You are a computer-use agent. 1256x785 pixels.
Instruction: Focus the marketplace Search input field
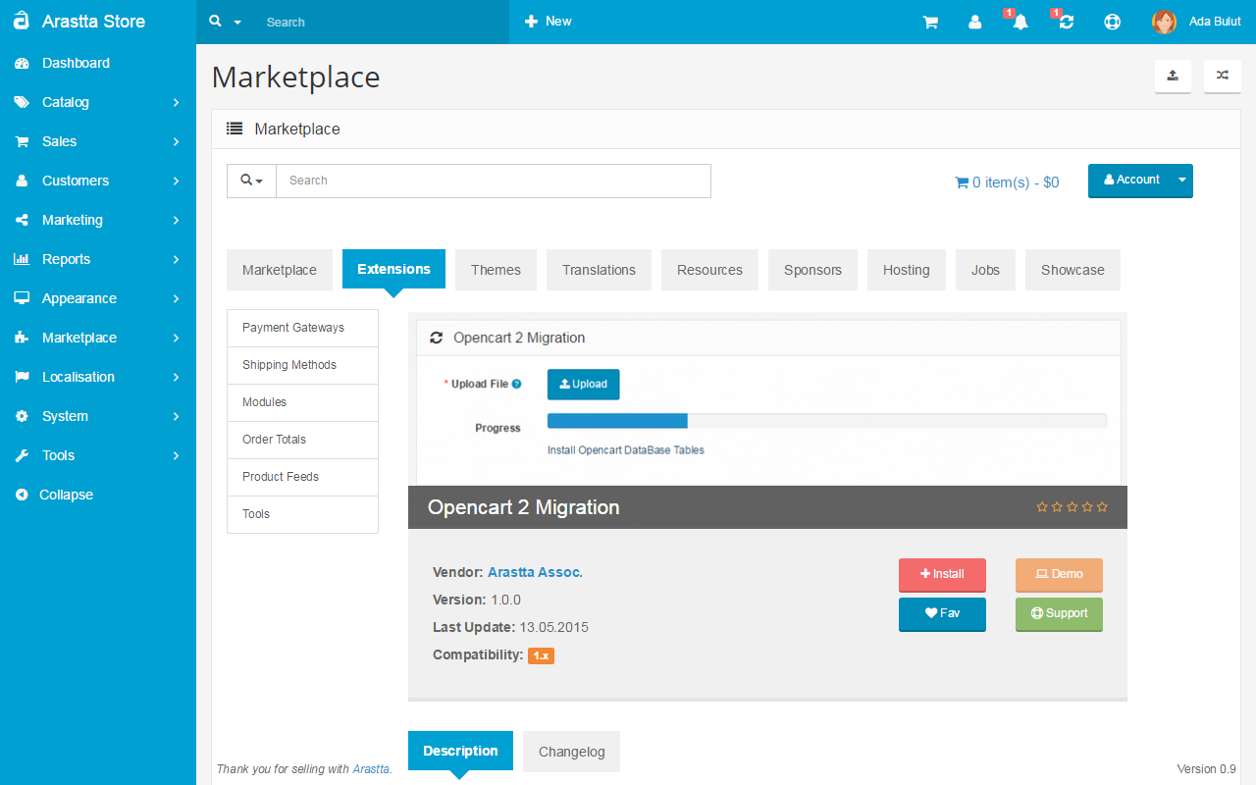(494, 181)
